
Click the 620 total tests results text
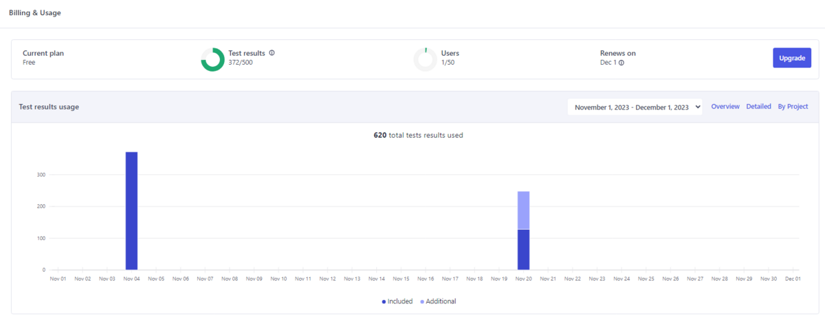pyautogui.click(x=418, y=136)
